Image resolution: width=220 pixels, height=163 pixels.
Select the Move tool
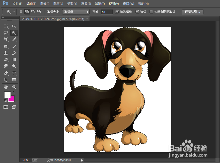click(x=14, y=26)
